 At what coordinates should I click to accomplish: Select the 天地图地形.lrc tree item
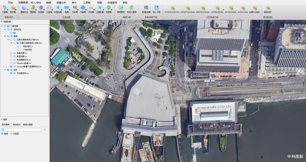(23, 73)
